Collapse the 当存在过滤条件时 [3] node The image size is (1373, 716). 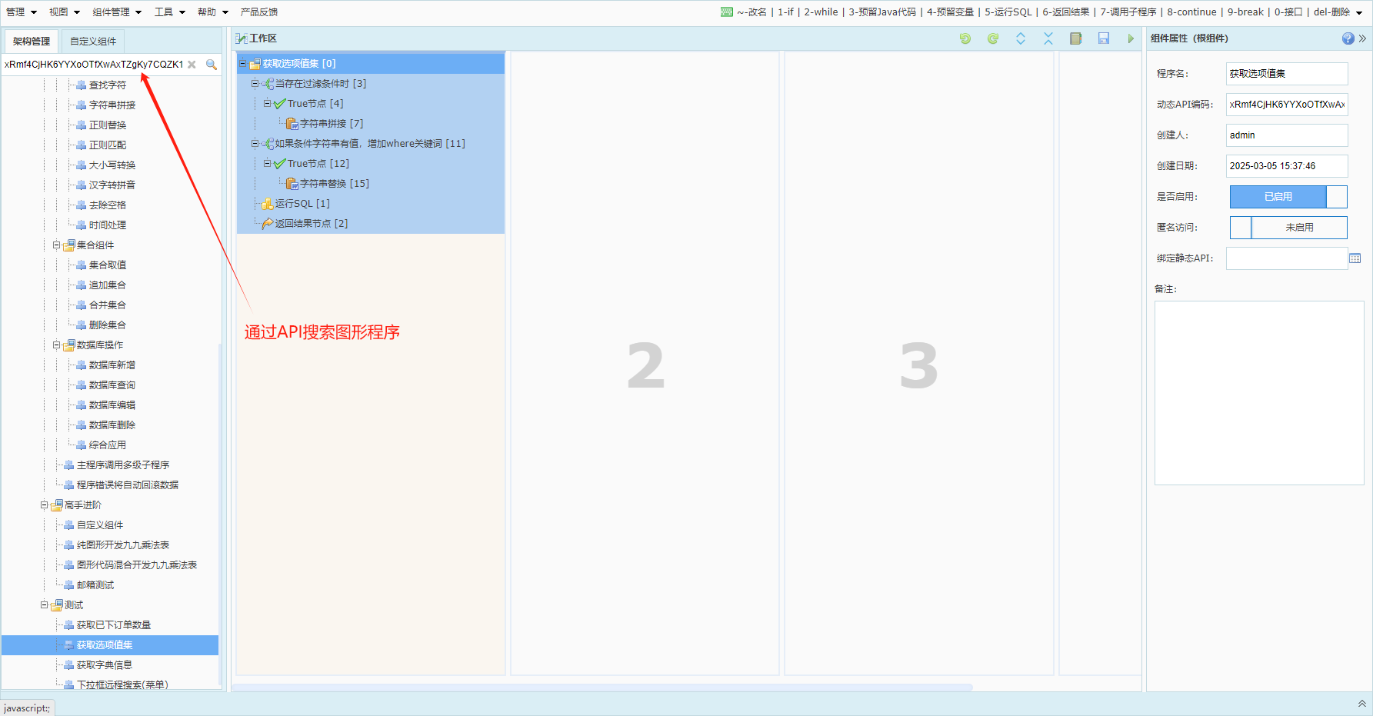255,83
